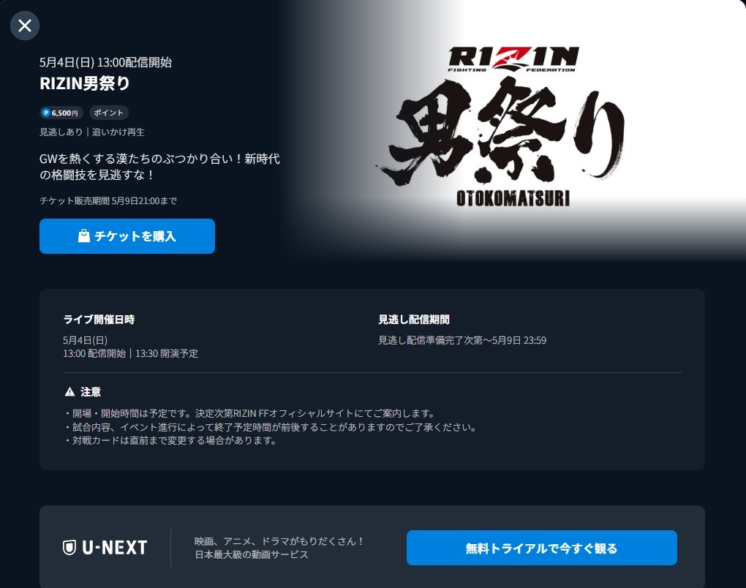This screenshot has width=746, height=588.
Task: Click the U-NEXT shield logo icon
Action: 69,548
